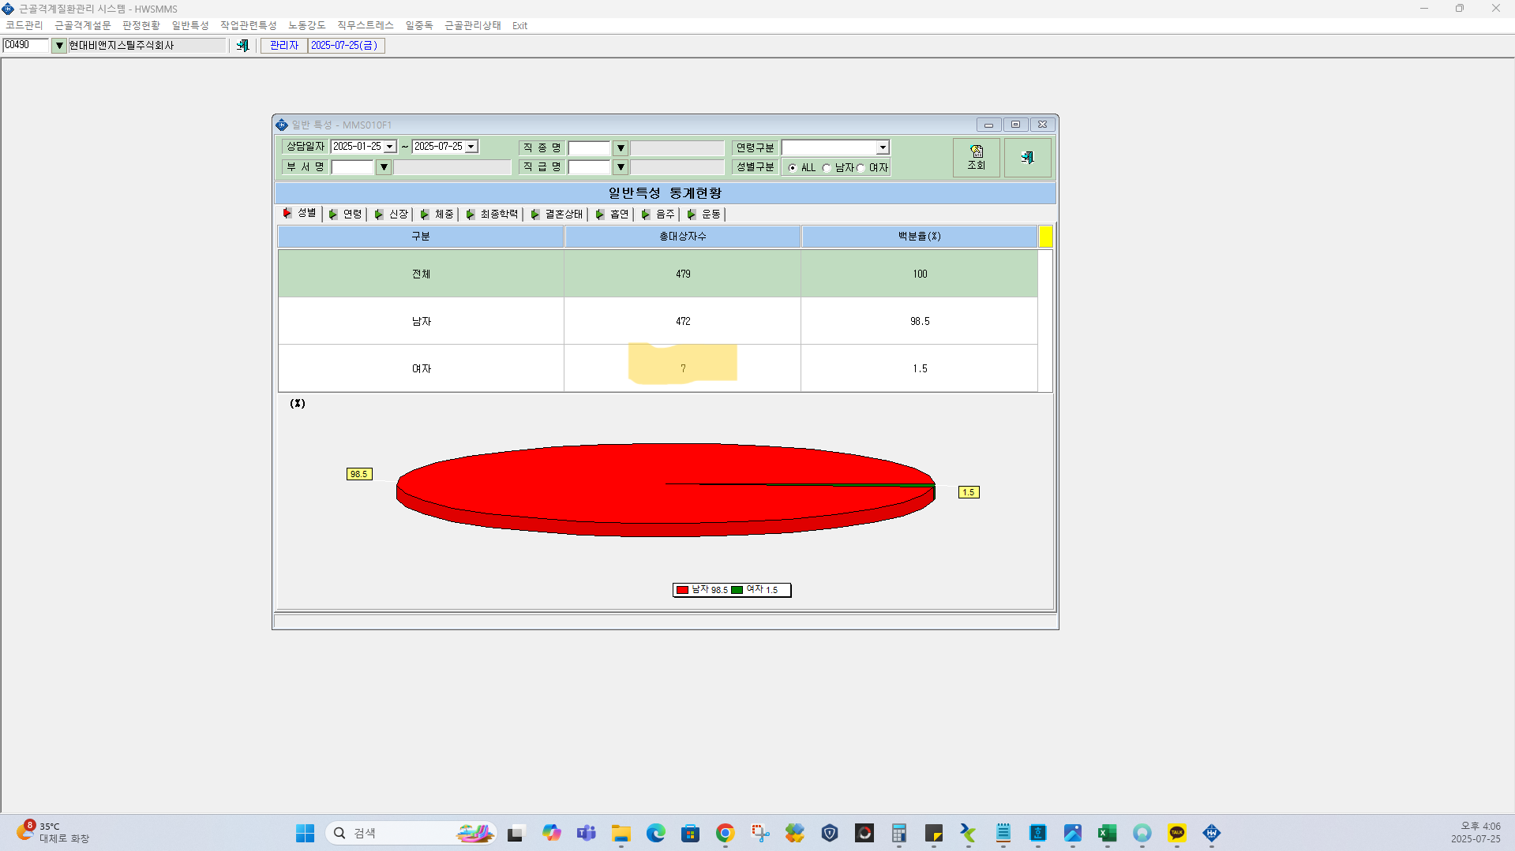Click the 조회 search button
1515x851 pixels.
pos(977,158)
